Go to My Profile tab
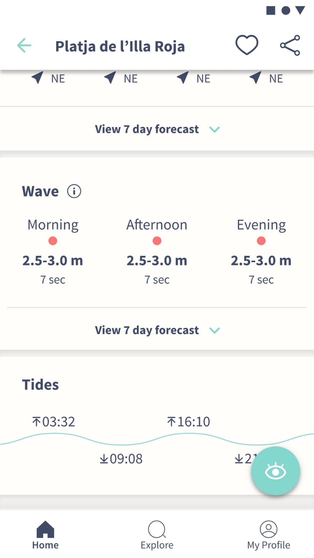The image size is (314, 558). [x=269, y=535]
